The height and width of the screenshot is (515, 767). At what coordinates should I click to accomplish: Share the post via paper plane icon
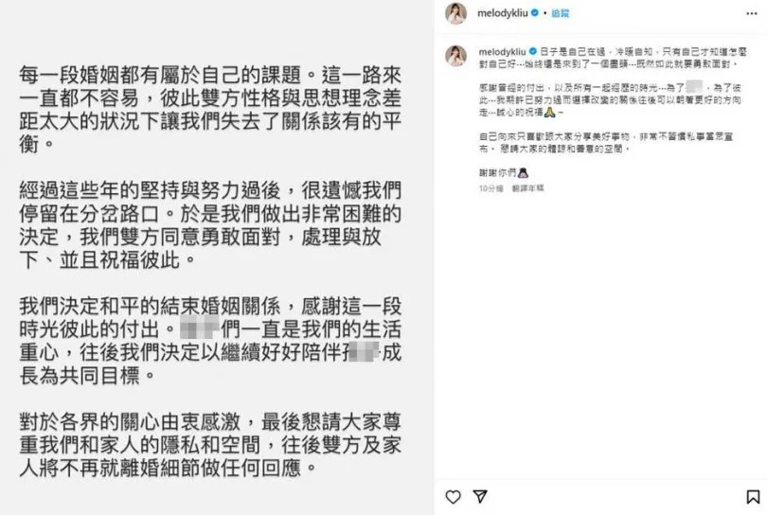click(x=480, y=496)
